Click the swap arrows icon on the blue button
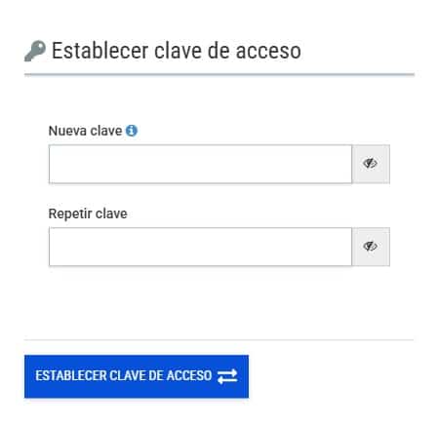This screenshot has height=426, width=439. (x=227, y=376)
